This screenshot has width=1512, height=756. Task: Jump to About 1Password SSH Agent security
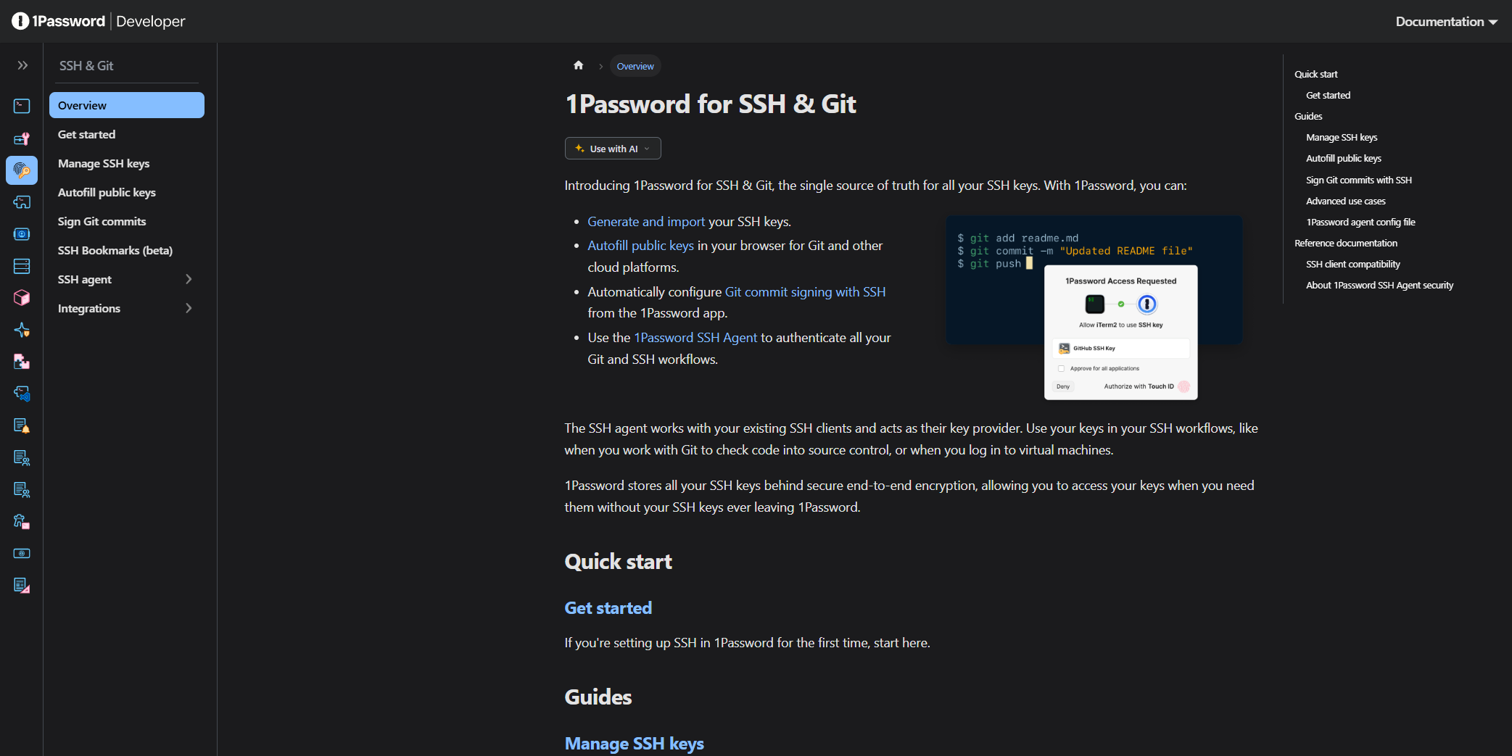[1379, 285]
